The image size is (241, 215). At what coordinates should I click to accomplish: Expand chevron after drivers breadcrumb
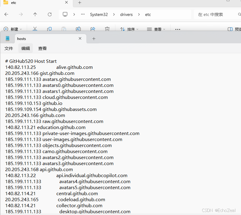click(139, 14)
